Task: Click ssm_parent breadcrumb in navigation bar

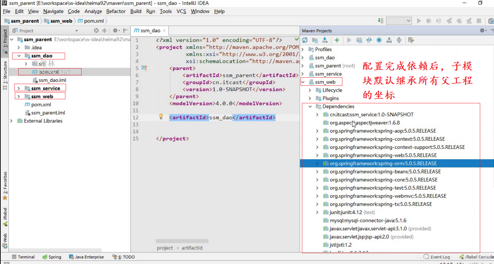Action: pos(22,21)
